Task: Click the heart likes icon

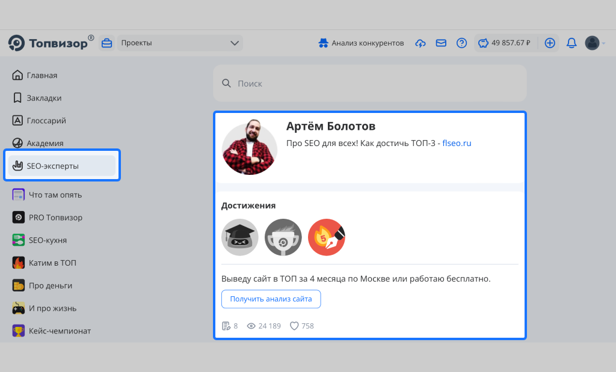Action: tap(294, 326)
